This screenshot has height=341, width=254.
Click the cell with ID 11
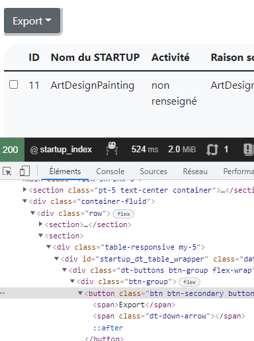tap(34, 85)
